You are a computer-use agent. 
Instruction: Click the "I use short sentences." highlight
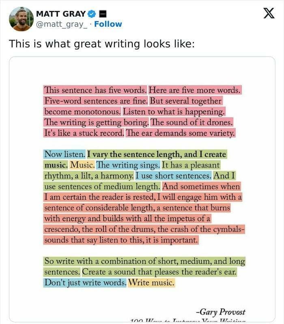(173, 176)
